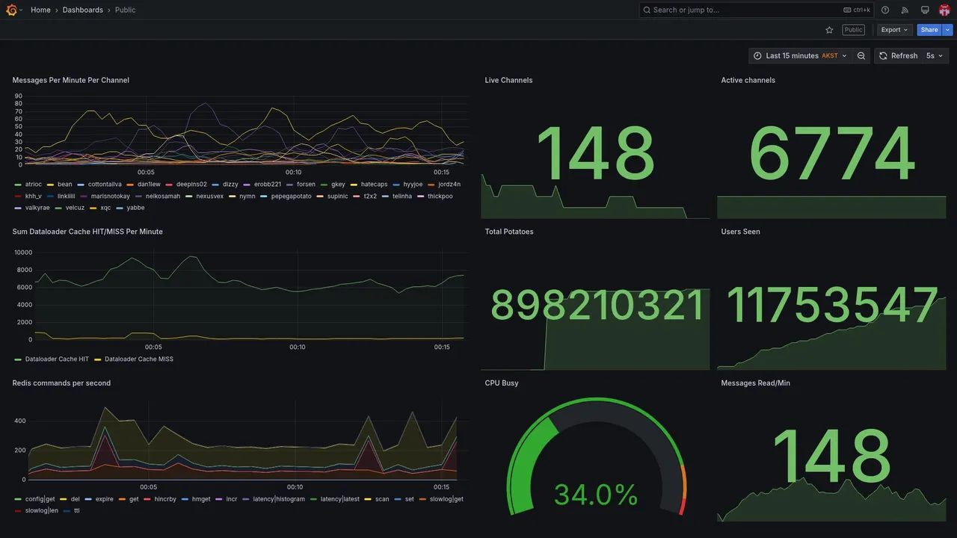The width and height of the screenshot is (957, 538).
Task: Click the zoom out time range icon
Action: pyautogui.click(x=861, y=56)
